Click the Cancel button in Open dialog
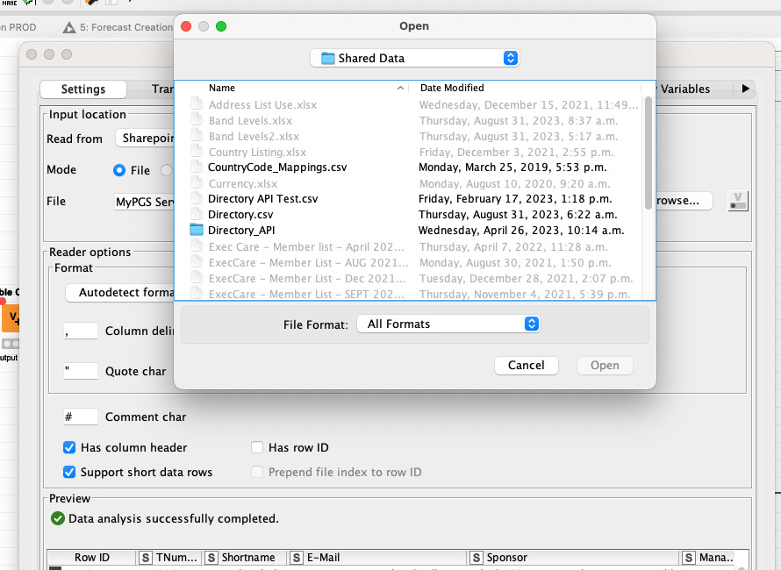The image size is (781, 570). (526, 366)
